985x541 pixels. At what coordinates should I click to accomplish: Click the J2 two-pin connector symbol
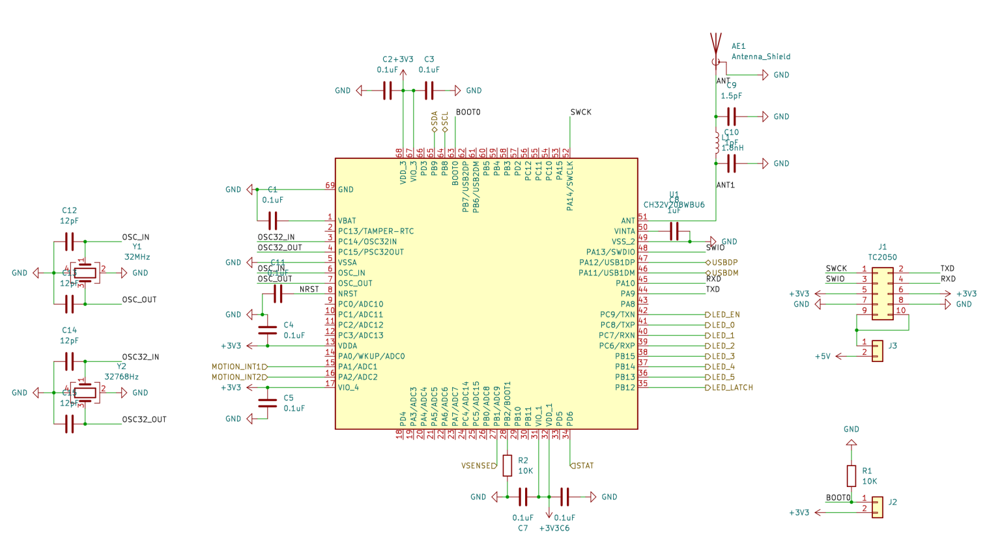point(878,507)
